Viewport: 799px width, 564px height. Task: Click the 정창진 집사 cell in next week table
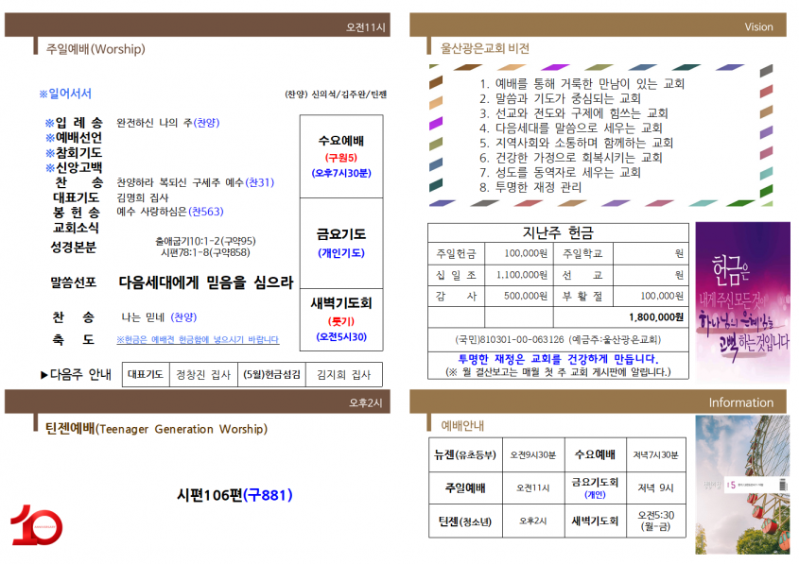(203, 375)
